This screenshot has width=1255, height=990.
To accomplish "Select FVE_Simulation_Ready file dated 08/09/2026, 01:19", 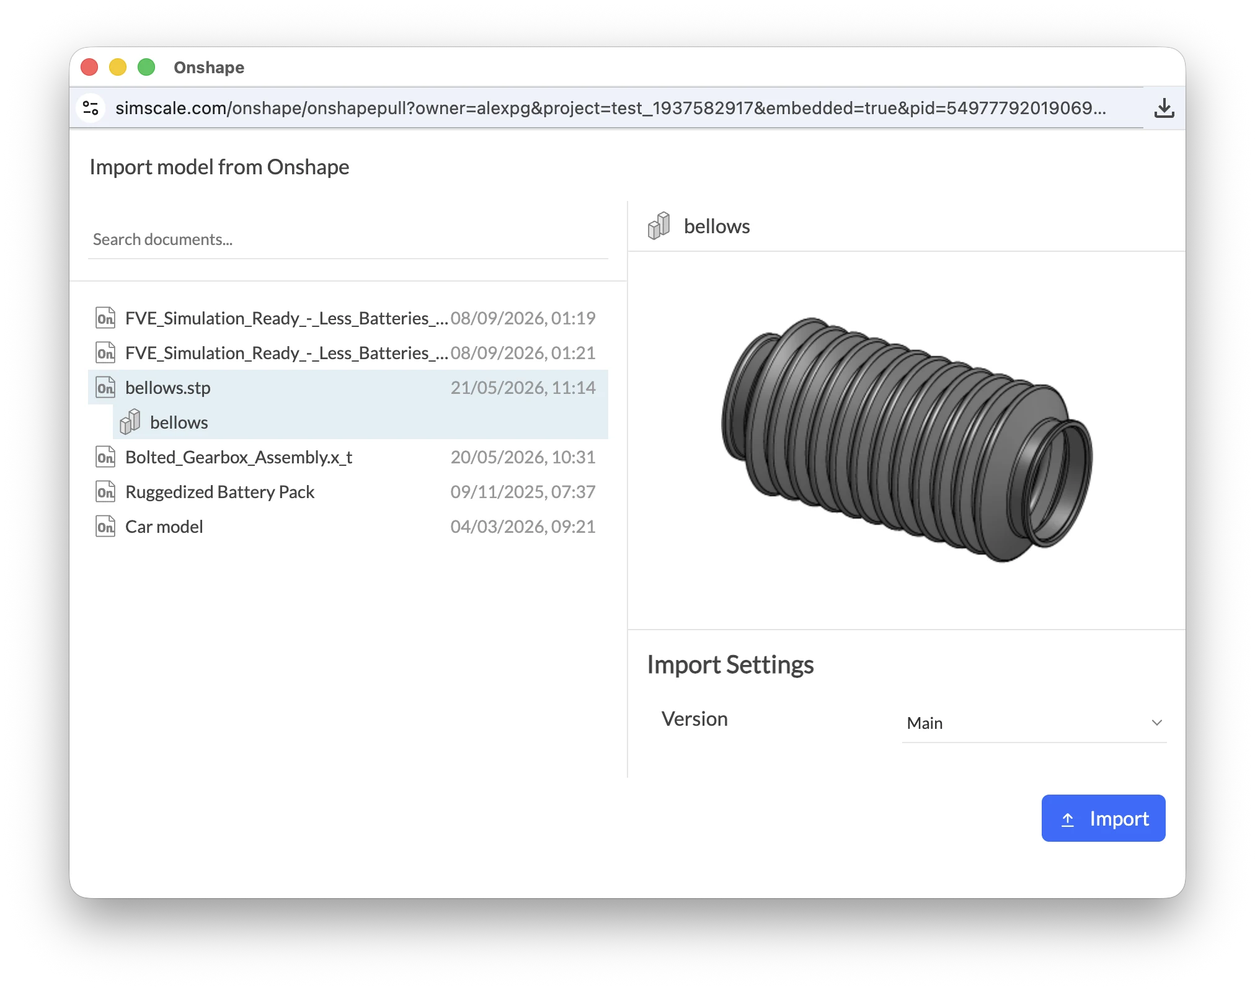I will point(348,318).
